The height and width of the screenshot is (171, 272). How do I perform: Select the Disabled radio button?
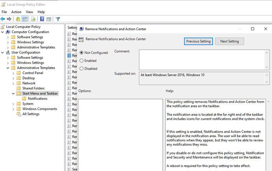tap(82, 69)
